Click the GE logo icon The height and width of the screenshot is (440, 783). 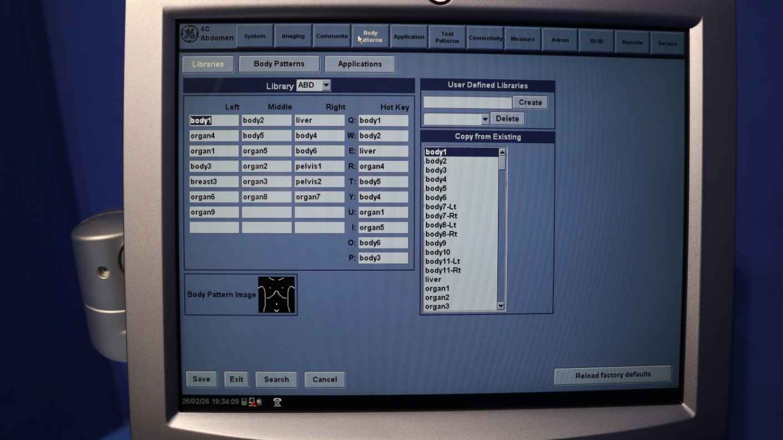(x=190, y=34)
